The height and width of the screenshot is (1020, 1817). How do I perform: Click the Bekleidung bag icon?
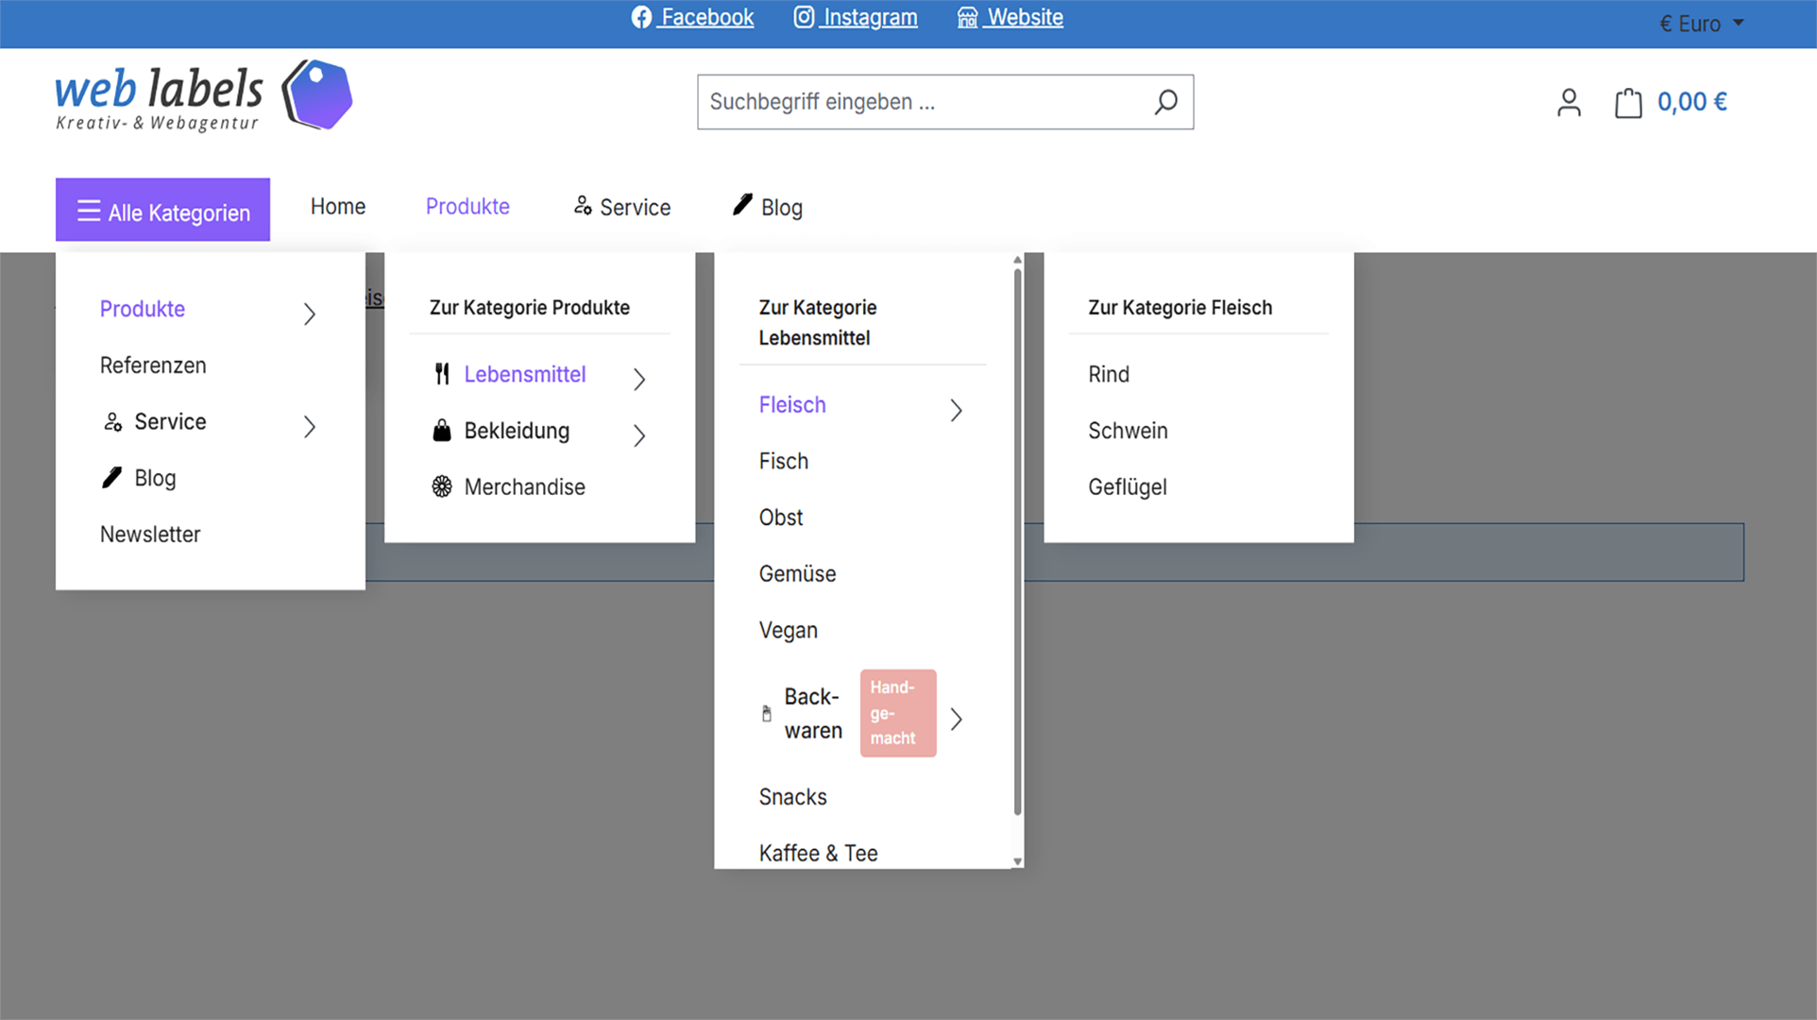tap(442, 431)
